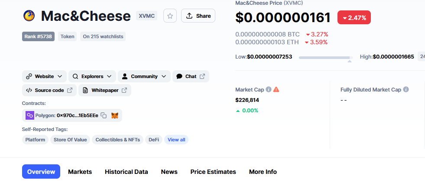This screenshot has height=183, width=425.
Task: Open the Price Estimates tab
Action: pos(213,172)
